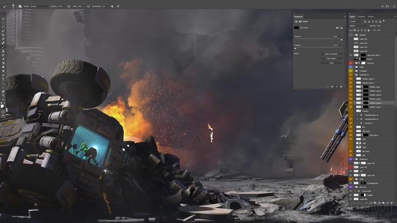This screenshot has height=223, width=397.
Task: Open the Properties panel menu
Action: [x=345, y=17]
